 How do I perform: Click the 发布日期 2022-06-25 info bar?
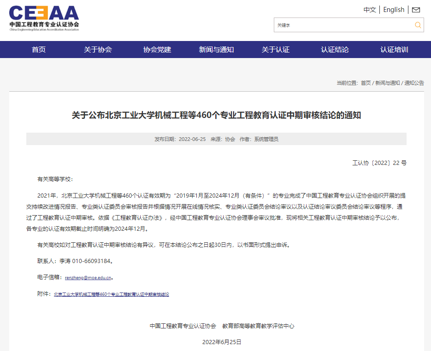point(216,139)
